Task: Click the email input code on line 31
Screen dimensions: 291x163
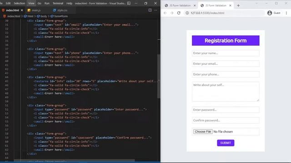Action: click(x=86, y=25)
